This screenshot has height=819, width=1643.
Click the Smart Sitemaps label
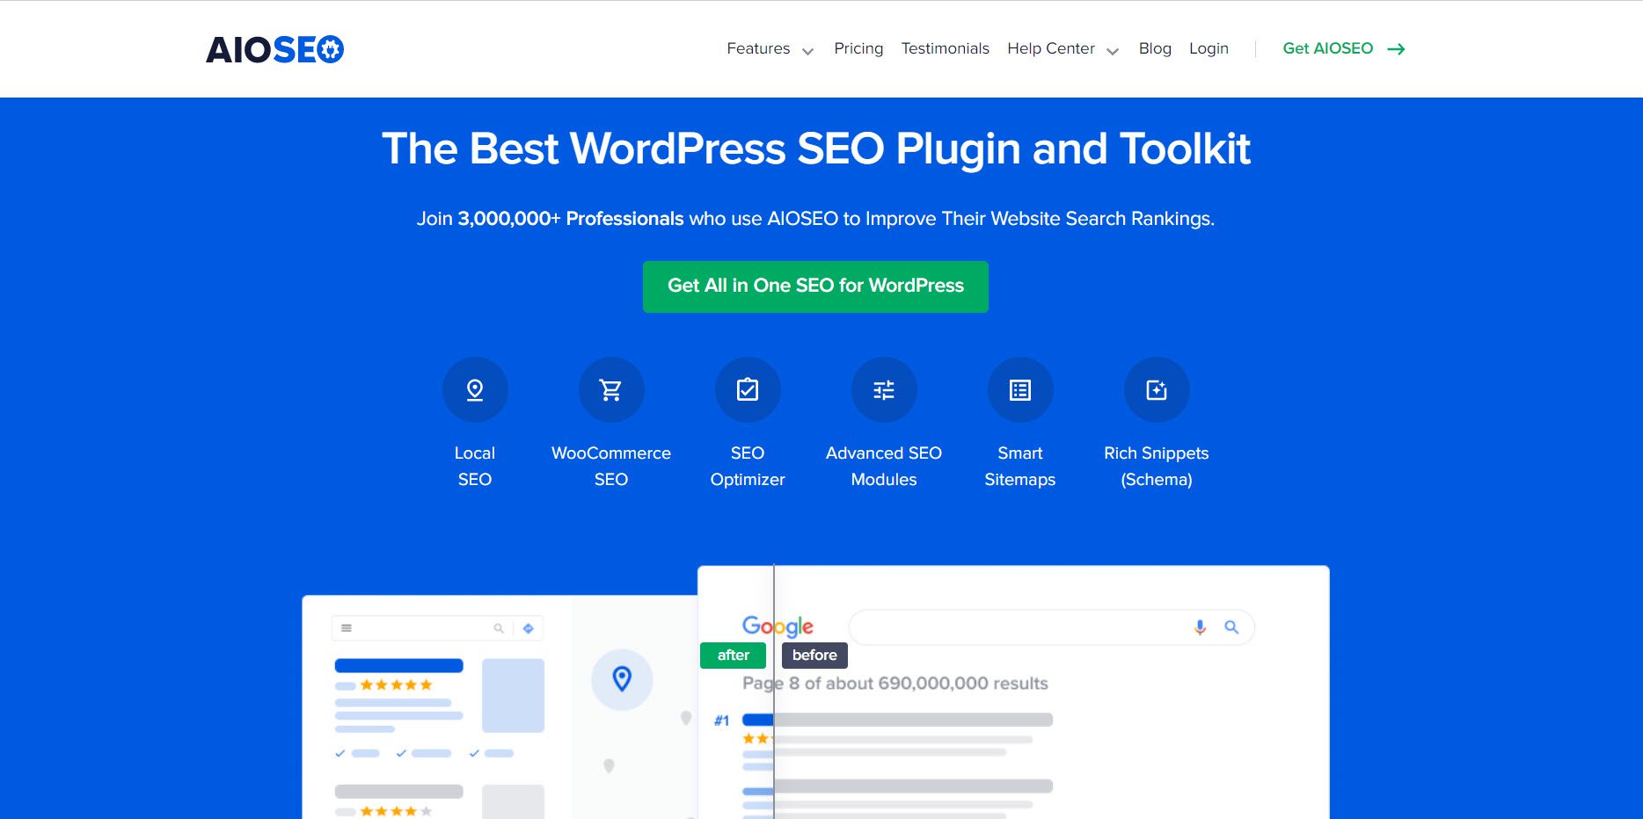pos(1020,466)
